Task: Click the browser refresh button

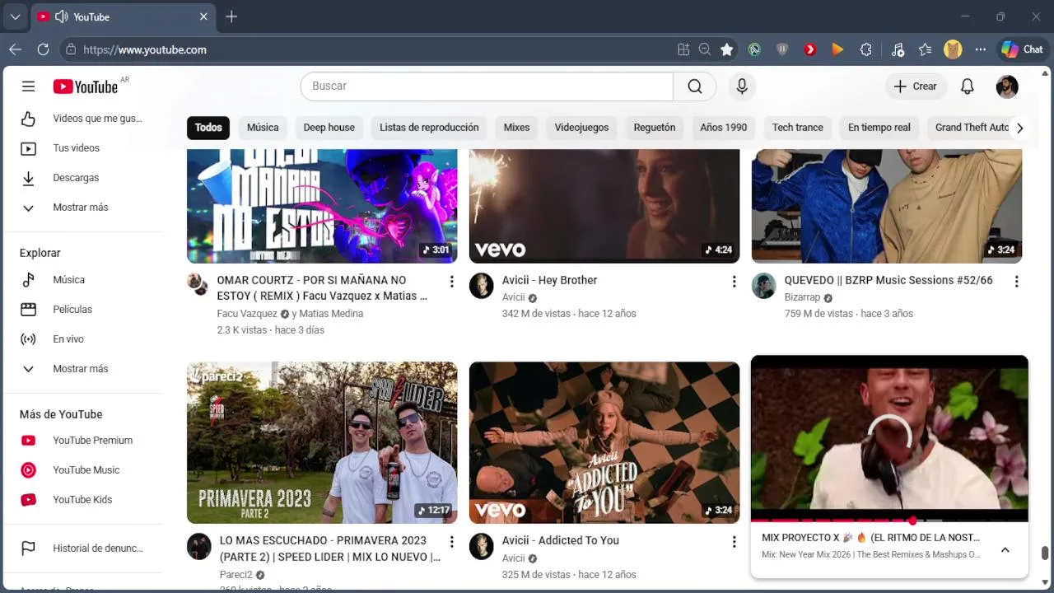Action: pos(43,49)
